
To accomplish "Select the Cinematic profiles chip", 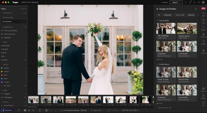I will (x=167, y=15).
